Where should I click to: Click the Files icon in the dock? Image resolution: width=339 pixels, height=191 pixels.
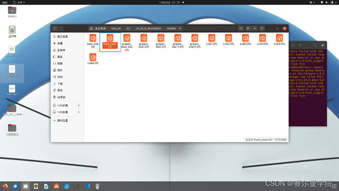click(25, 186)
